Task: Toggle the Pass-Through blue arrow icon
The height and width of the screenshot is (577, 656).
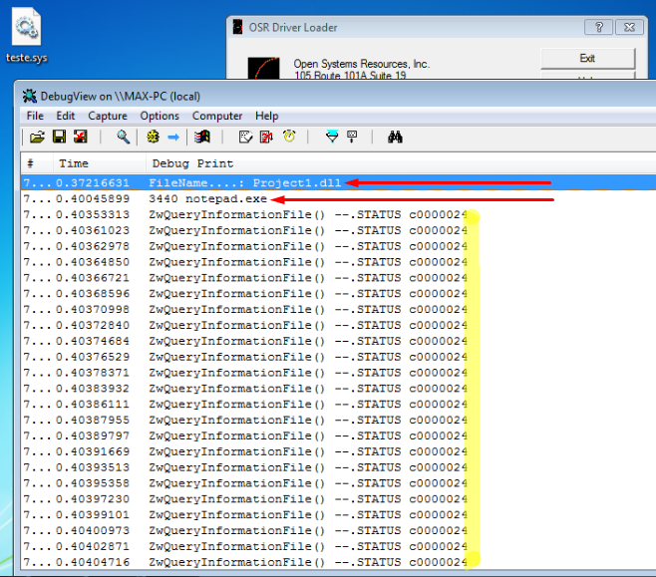Action: click(173, 138)
